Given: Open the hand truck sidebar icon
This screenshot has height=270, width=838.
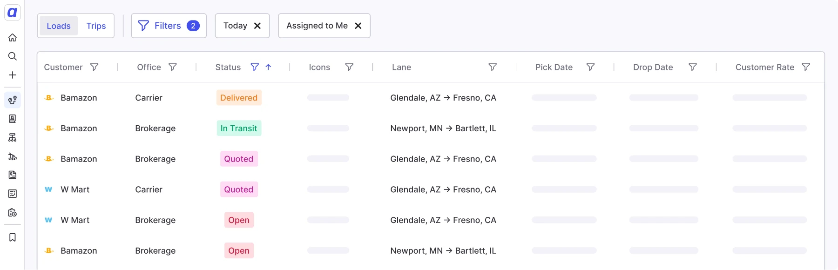Looking at the screenshot, I should click(x=13, y=156).
